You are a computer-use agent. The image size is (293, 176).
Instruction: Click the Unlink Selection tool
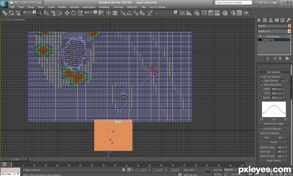pyautogui.click(x=11, y=13)
